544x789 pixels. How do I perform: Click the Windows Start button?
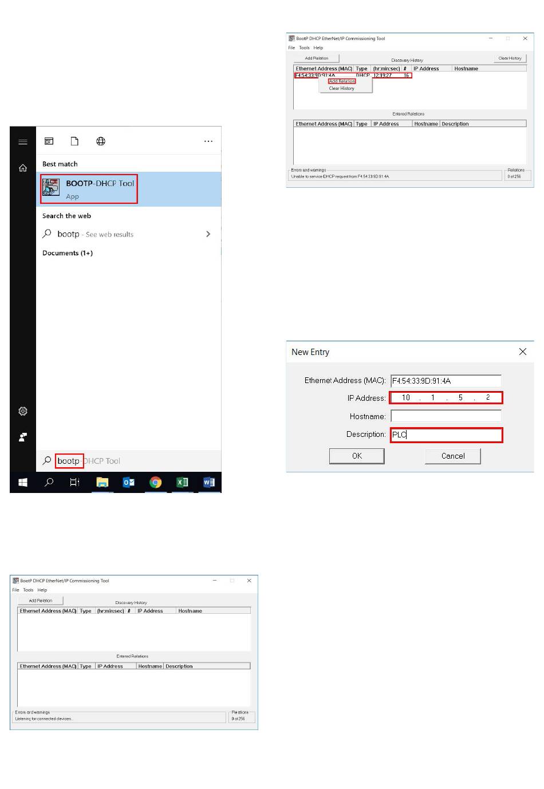23,483
